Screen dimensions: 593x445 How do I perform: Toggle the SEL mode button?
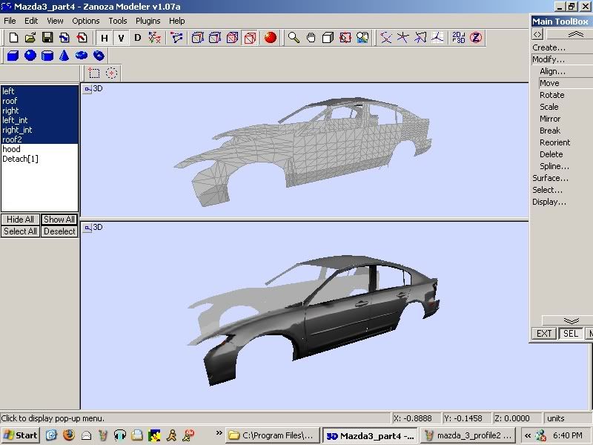(570, 334)
